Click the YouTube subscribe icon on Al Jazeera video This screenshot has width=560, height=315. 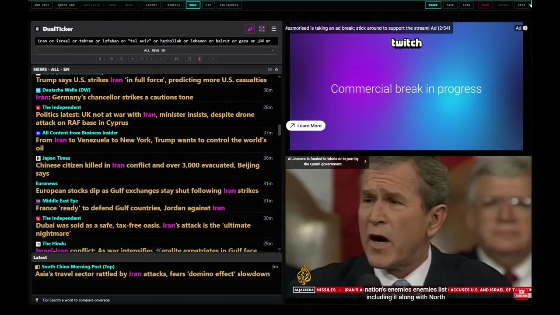point(521,294)
